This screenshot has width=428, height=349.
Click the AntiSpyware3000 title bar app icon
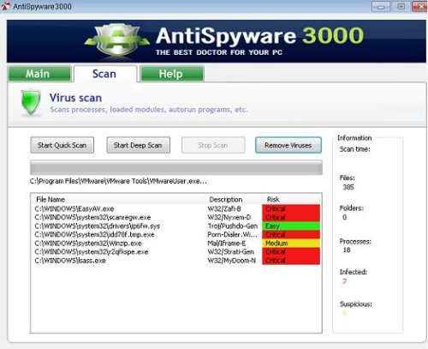tap(6, 6)
